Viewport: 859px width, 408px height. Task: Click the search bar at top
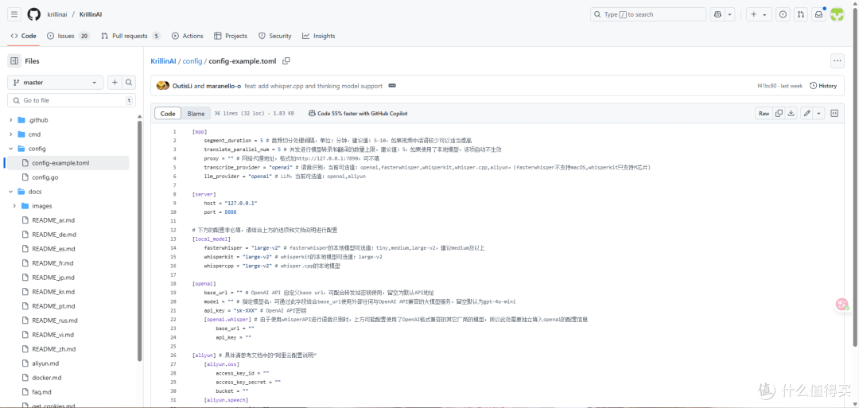(648, 15)
